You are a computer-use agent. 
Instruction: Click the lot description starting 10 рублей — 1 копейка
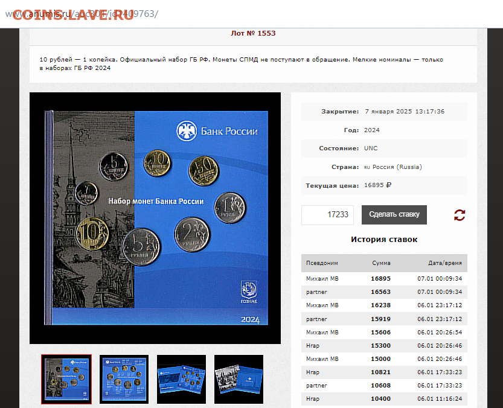pyautogui.click(x=242, y=63)
